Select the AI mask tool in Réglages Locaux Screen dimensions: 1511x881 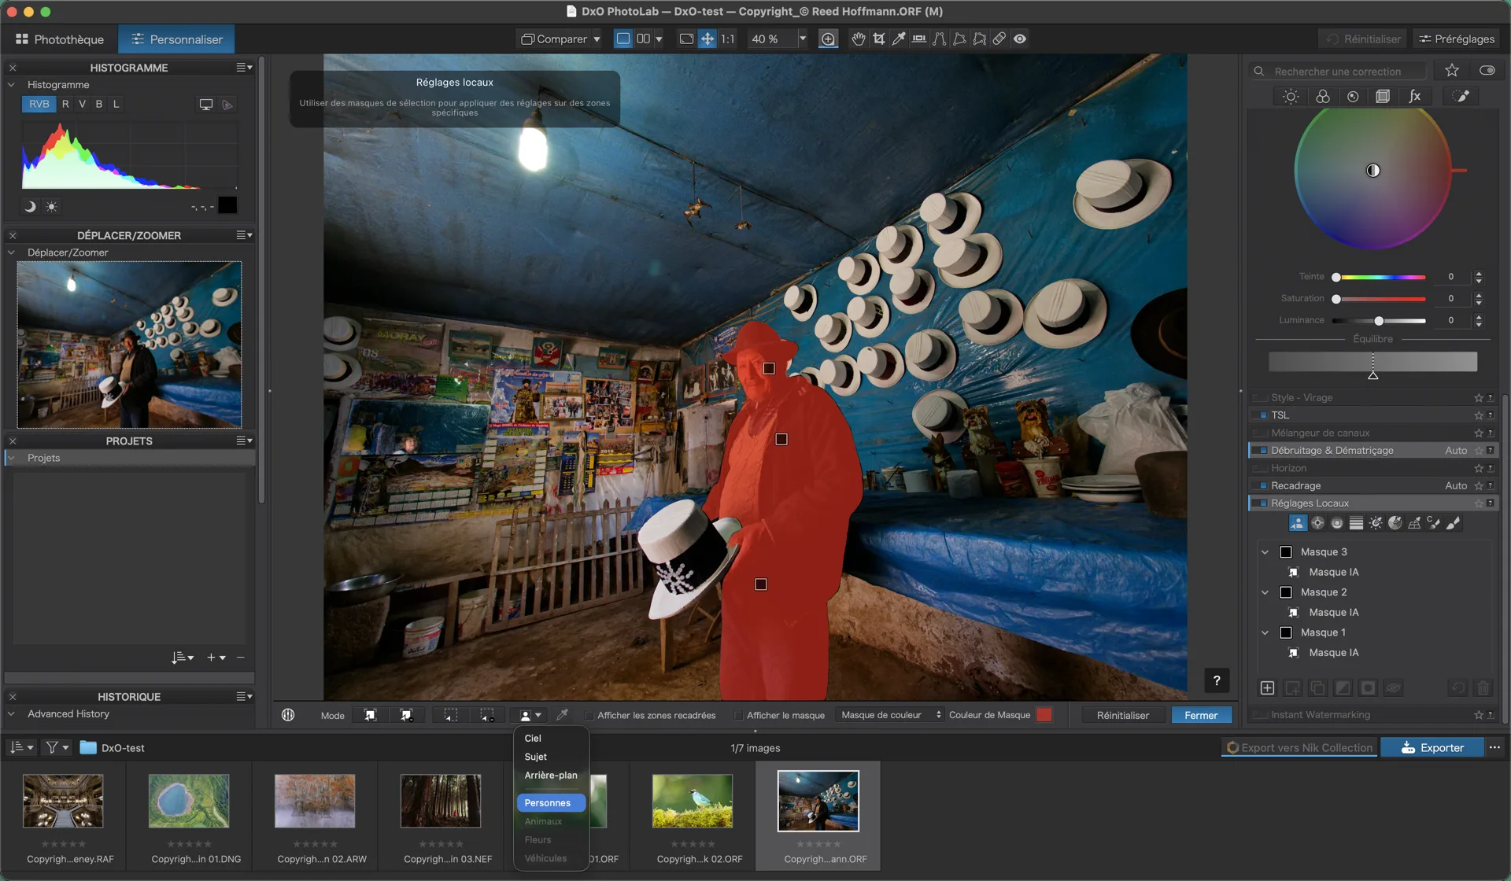(1298, 523)
